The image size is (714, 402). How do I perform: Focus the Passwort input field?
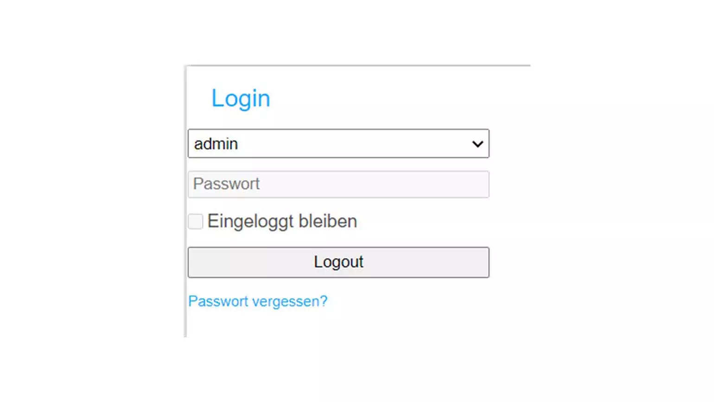338,184
